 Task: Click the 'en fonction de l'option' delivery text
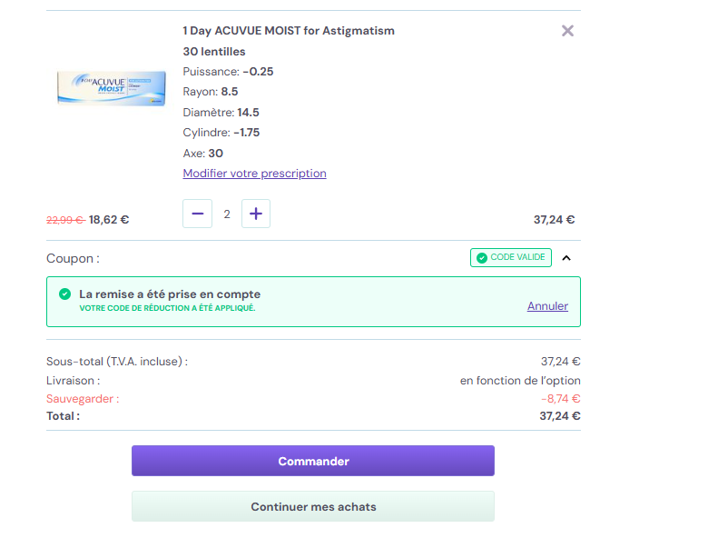(x=520, y=381)
